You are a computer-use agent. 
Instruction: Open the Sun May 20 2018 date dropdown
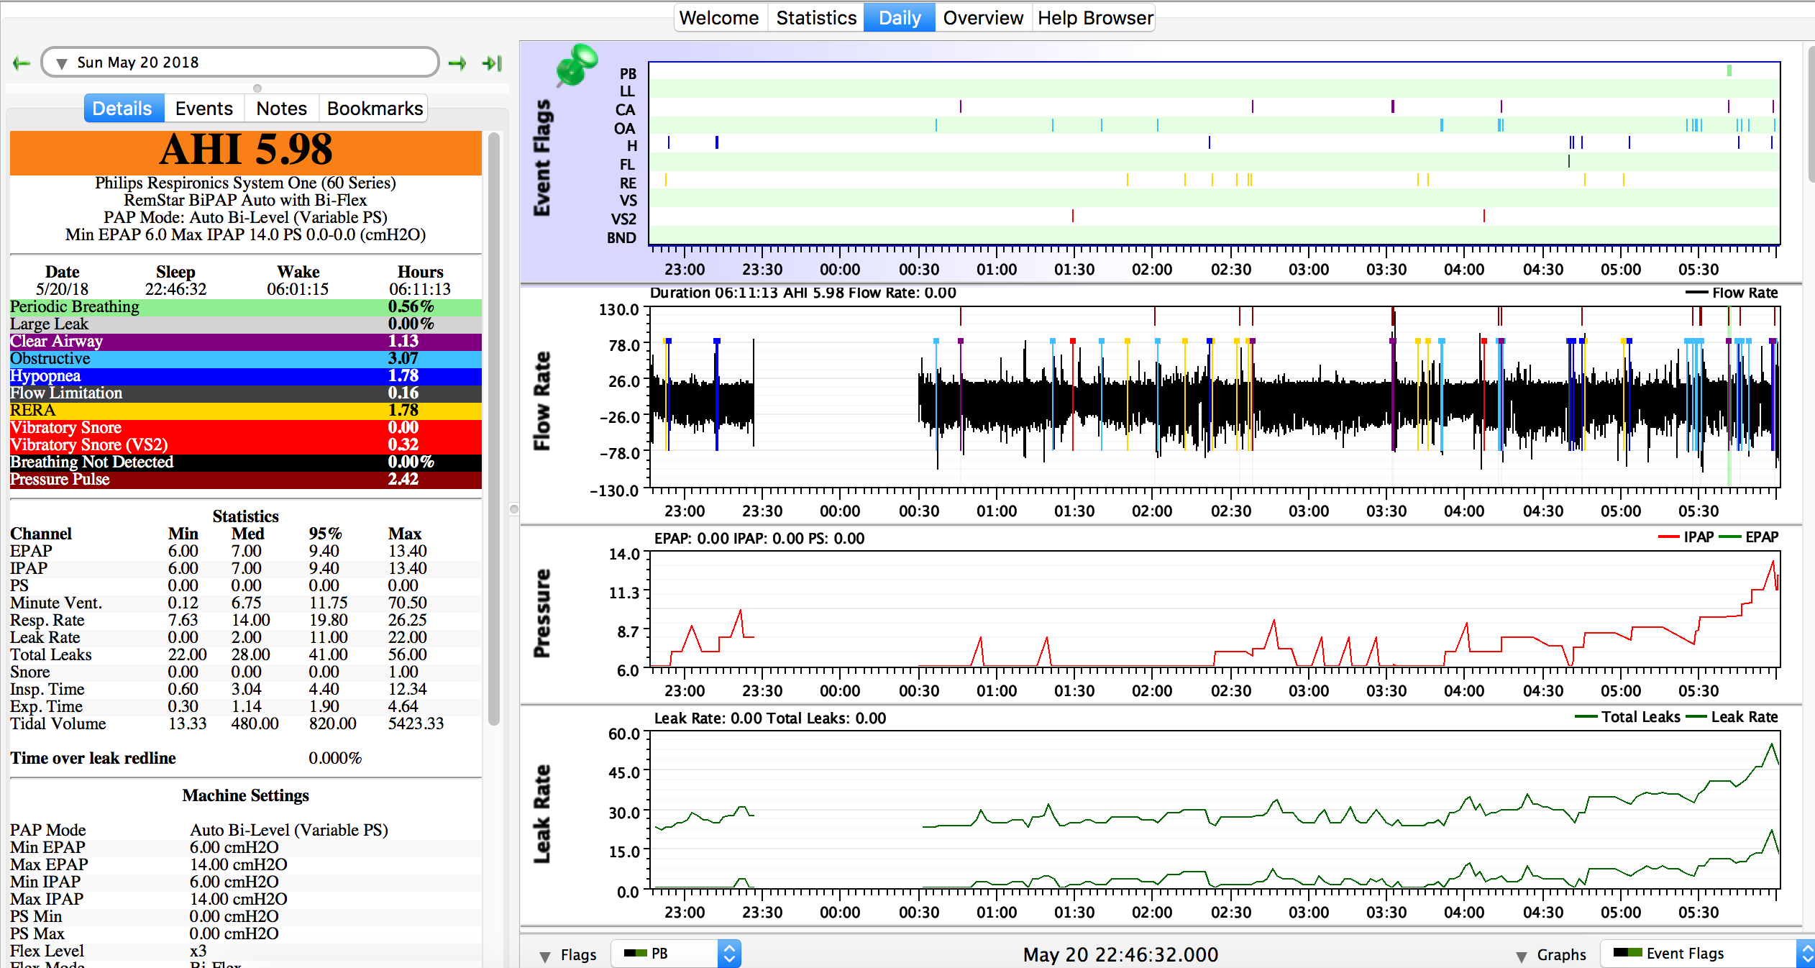(240, 63)
